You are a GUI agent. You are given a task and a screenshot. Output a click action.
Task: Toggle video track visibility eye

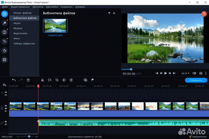(6, 106)
